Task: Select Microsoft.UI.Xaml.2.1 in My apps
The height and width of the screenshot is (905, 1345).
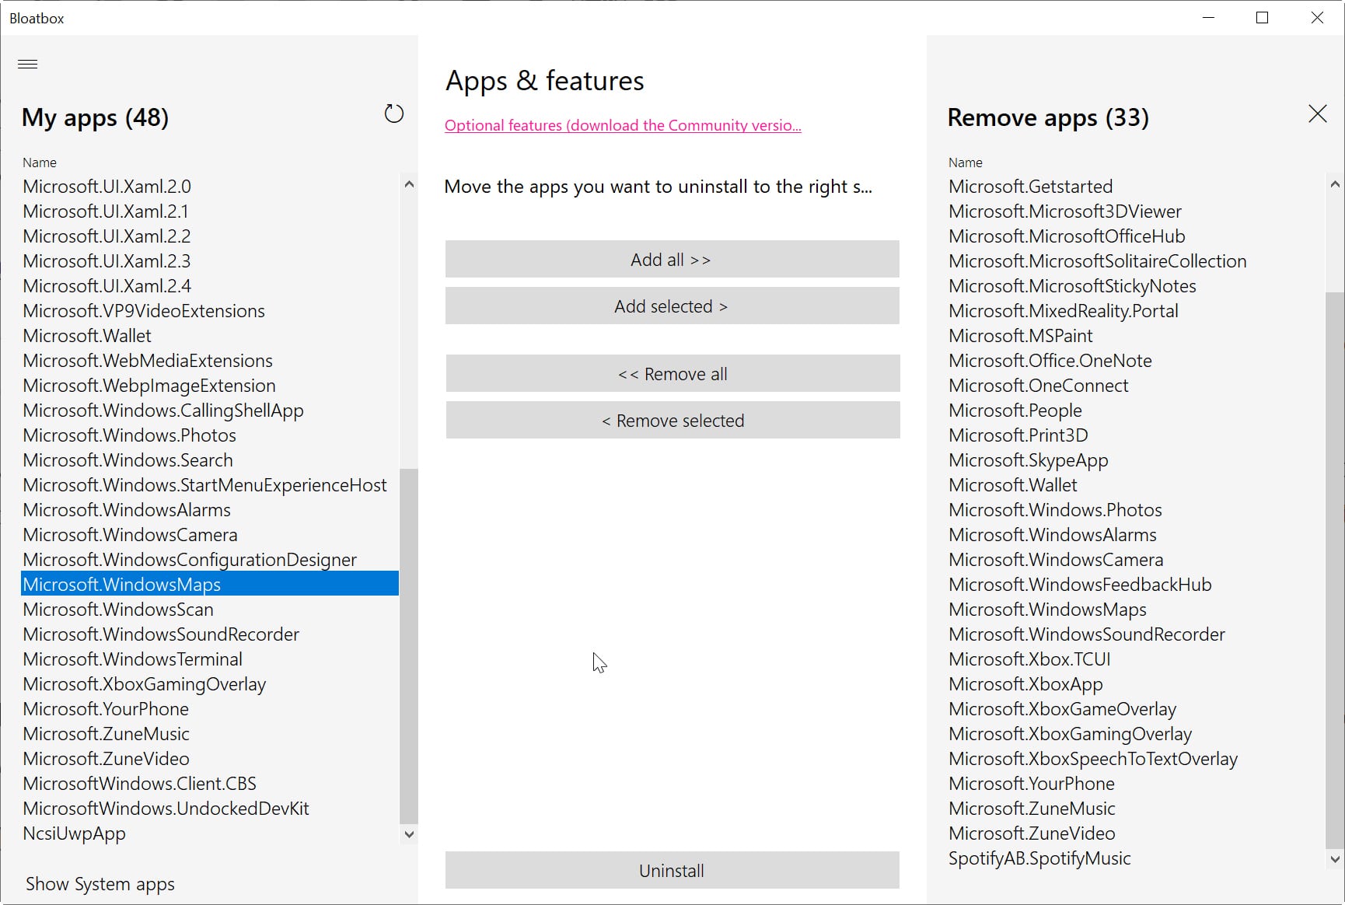Action: (210, 211)
